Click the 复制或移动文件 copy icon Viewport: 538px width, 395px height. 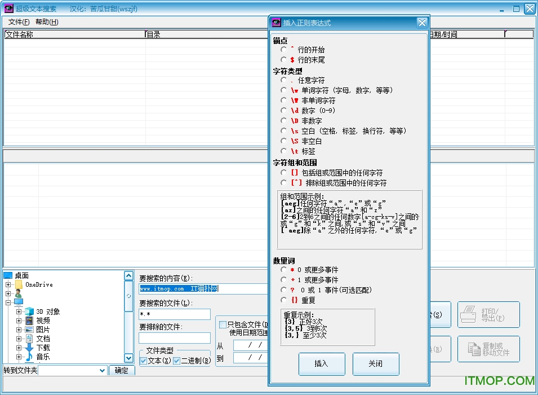tap(470, 349)
